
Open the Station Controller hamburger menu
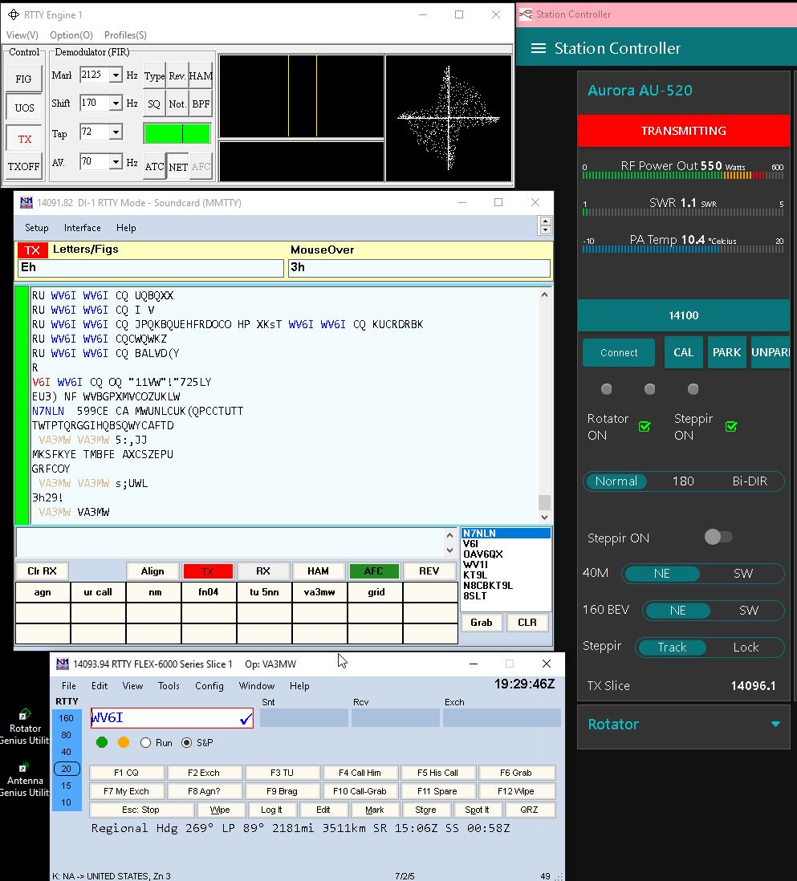tap(538, 48)
